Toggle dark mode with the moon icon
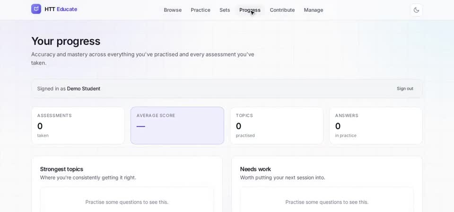 pyautogui.click(x=416, y=10)
